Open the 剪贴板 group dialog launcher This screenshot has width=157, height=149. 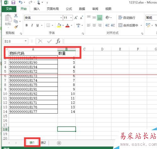point(21,34)
